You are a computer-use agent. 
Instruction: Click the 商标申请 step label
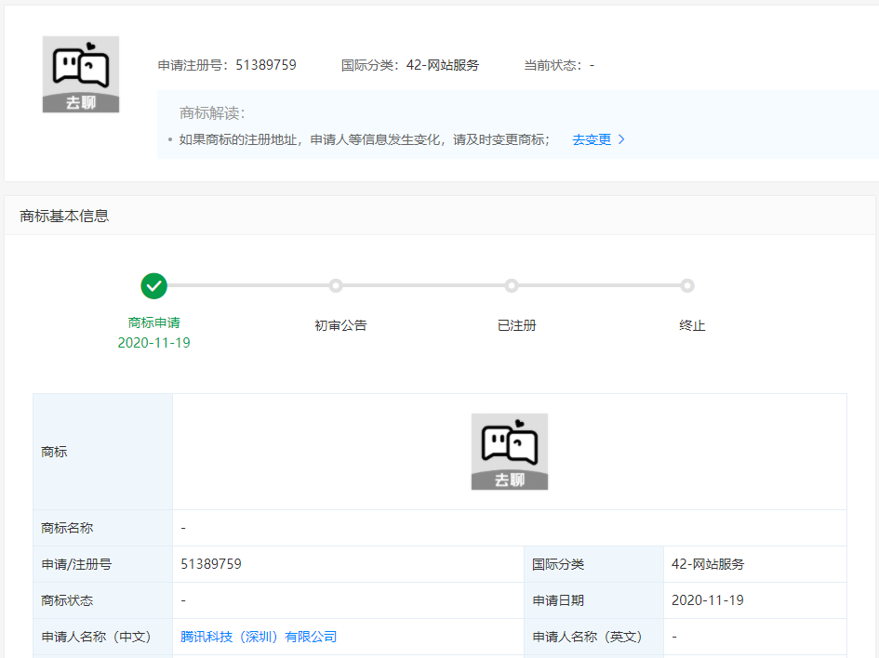154,322
